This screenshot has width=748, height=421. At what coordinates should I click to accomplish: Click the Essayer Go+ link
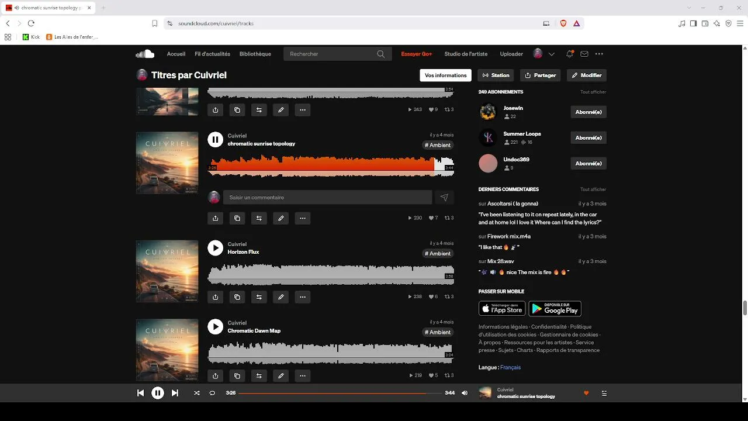point(417,54)
